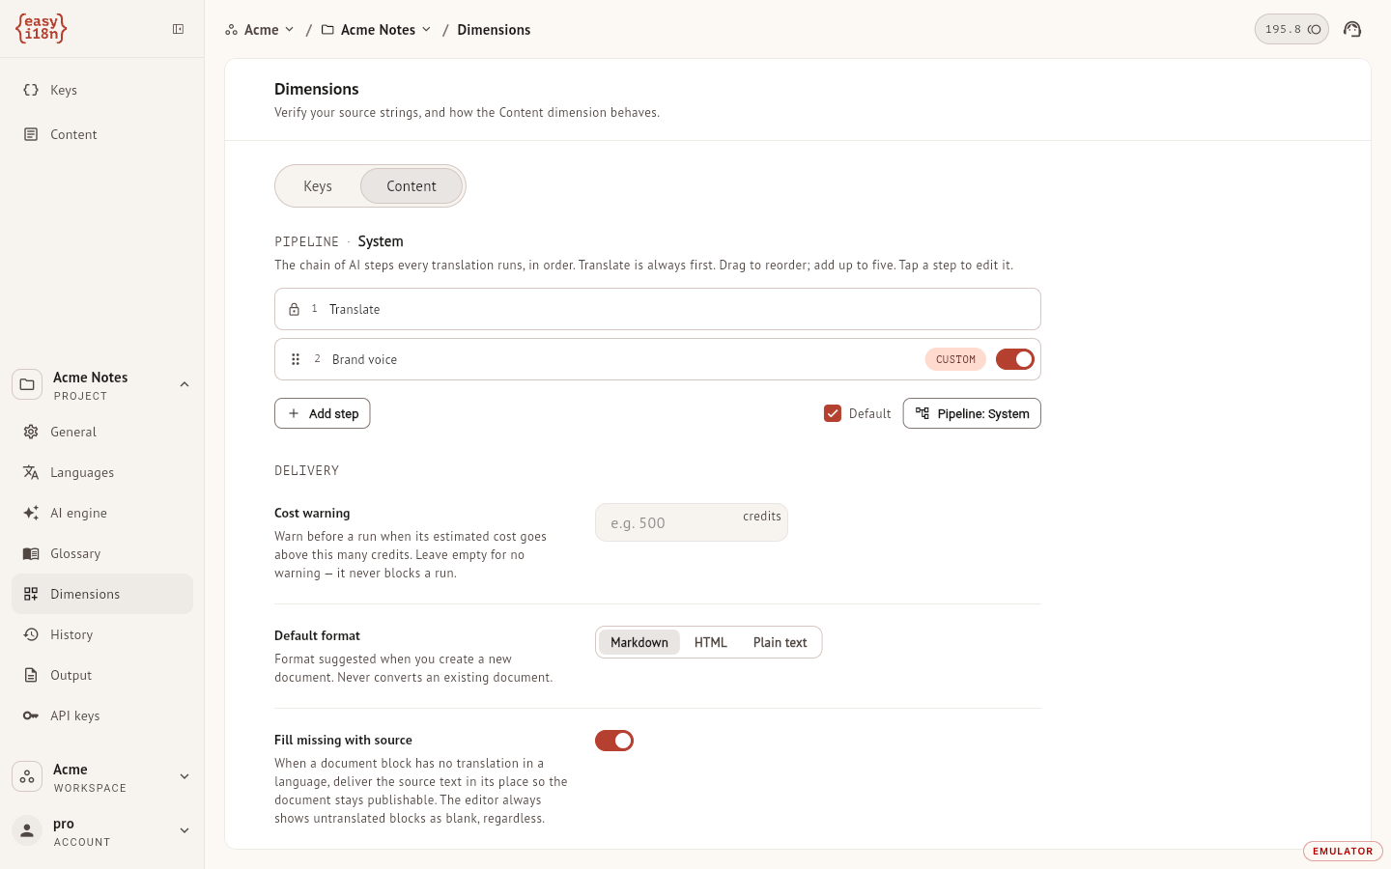Open the History clock icon
The image size is (1391, 869).
click(31, 634)
